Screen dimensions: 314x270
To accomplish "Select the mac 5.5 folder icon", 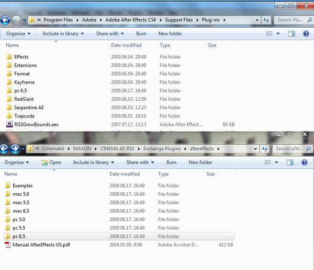I will [x=8, y=203].
